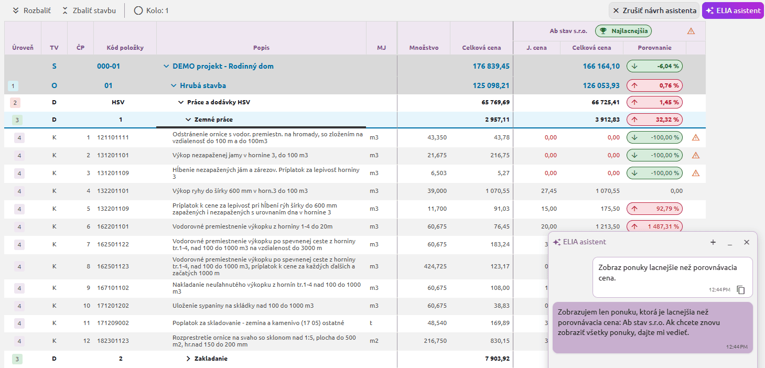Click level 3 badge on Zakladanie row
The width and height of the screenshot is (765, 368).
17,359
